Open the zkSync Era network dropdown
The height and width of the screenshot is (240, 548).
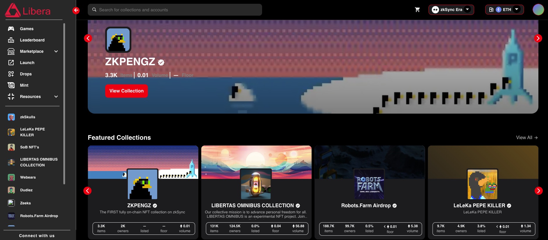point(451,10)
